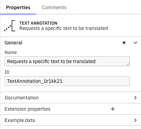Click the Name field resize handle
This screenshot has height=129, width=141.
(x=128, y=64)
